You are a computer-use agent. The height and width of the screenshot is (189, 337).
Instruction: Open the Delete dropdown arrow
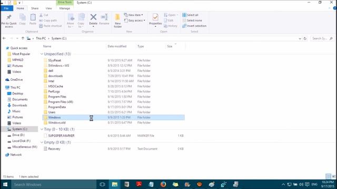pyautogui.click(x=93, y=26)
